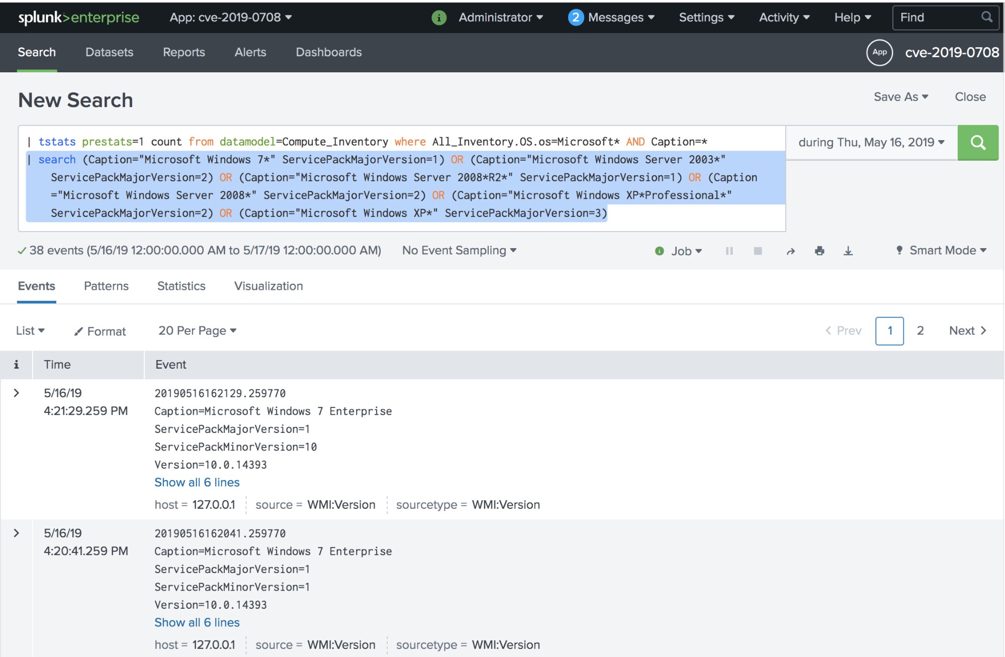
Task: Open the Settings menu
Action: coord(707,18)
